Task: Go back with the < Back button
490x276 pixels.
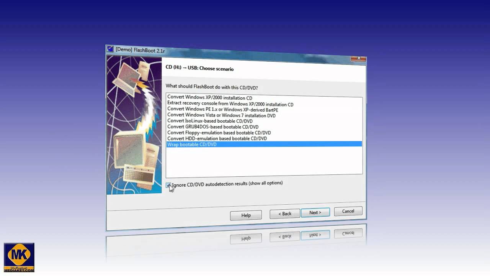Action: [x=285, y=214]
